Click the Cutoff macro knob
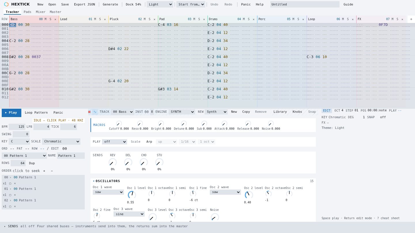The image size is (415, 233). click(x=119, y=123)
